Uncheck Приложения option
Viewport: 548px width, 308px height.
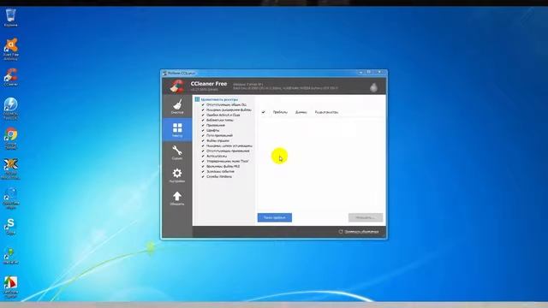(x=203, y=125)
